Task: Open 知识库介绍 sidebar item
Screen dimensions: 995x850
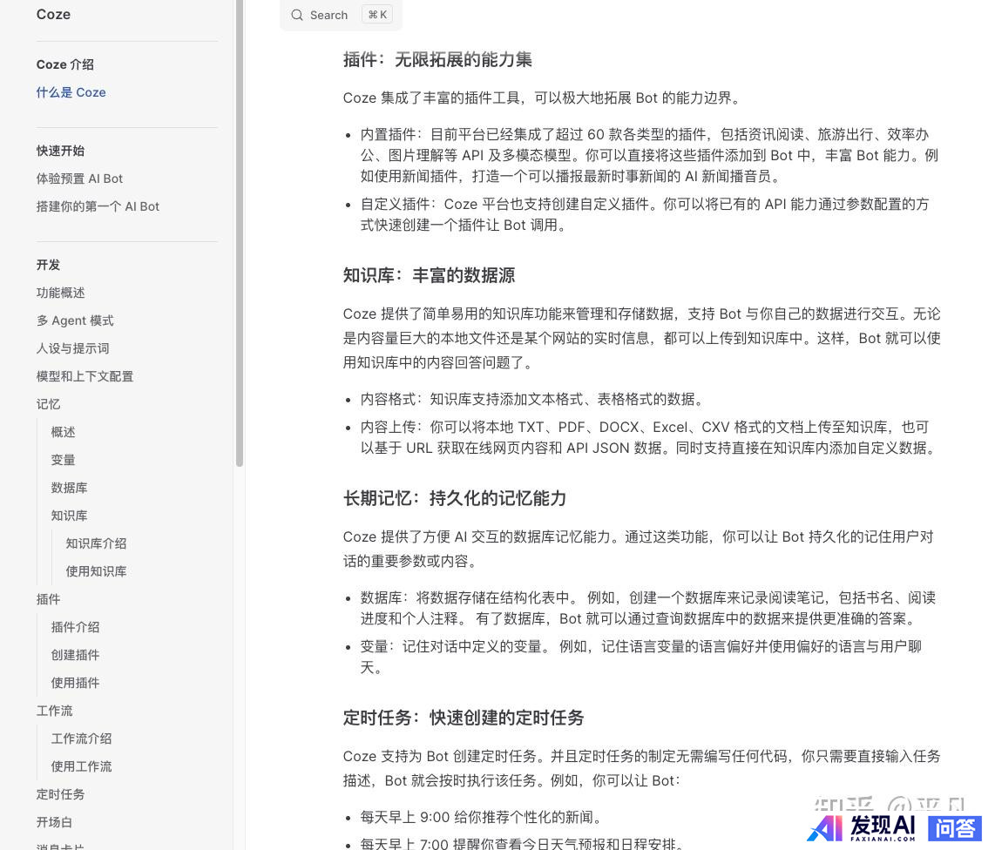Action: point(97,543)
